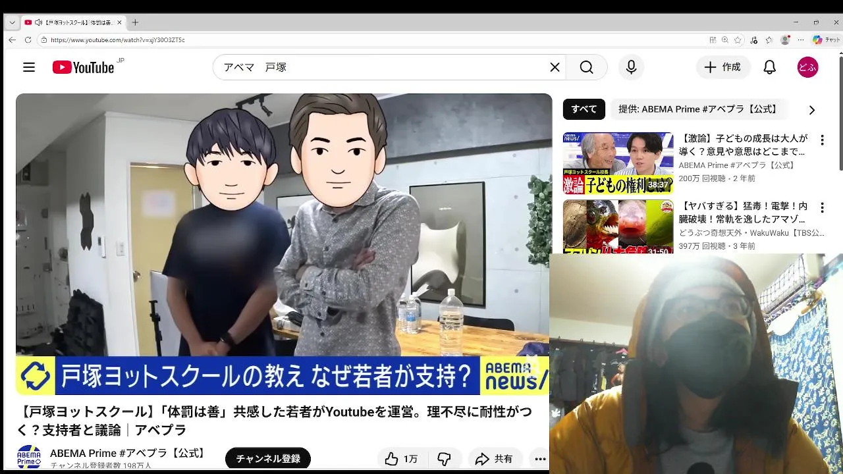Click the video player area
The width and height of the screenshot is (843, 474).
284,244
